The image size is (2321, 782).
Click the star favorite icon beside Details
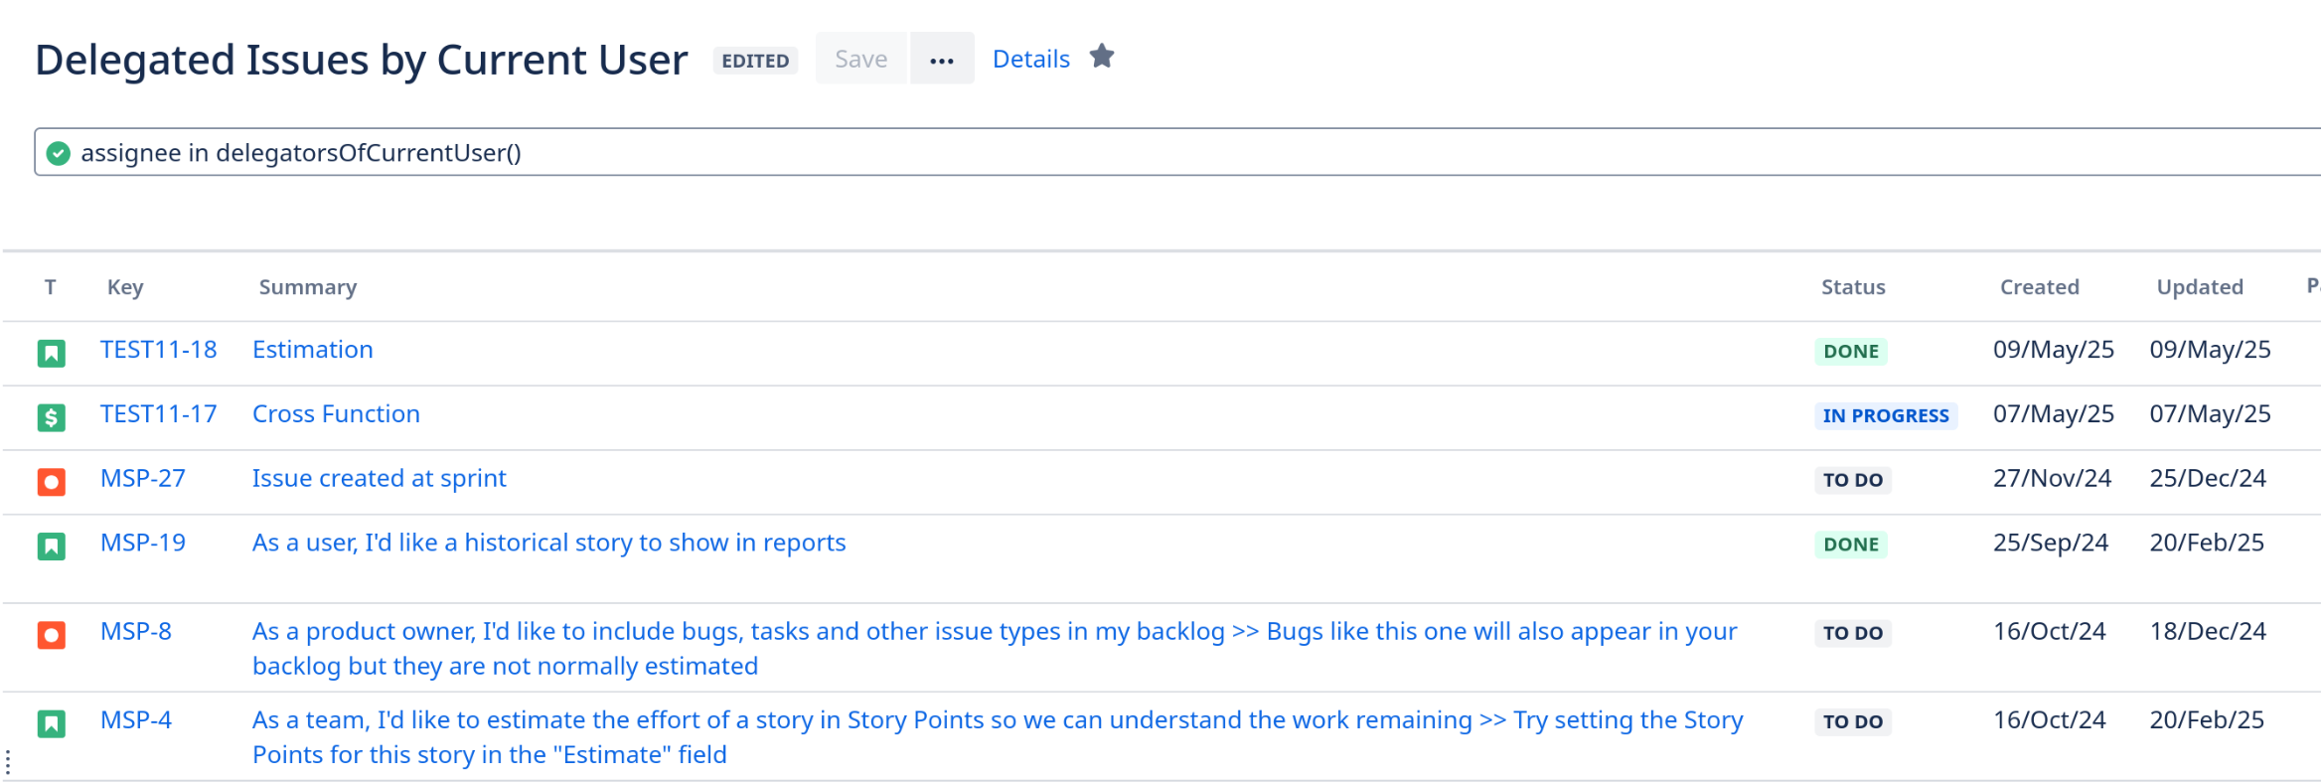coord(1101,57)
